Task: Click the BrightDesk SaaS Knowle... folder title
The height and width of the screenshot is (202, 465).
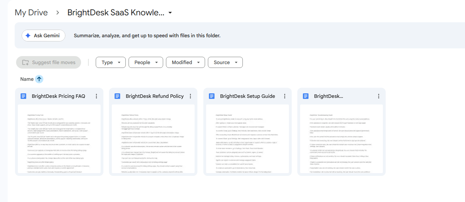Action: [116, 13]
